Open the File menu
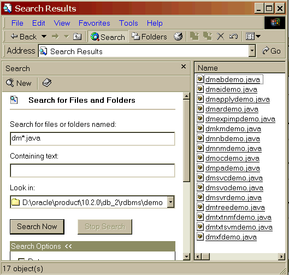The image size is (289, 275). pyautogui.click(x=17, y=24)
